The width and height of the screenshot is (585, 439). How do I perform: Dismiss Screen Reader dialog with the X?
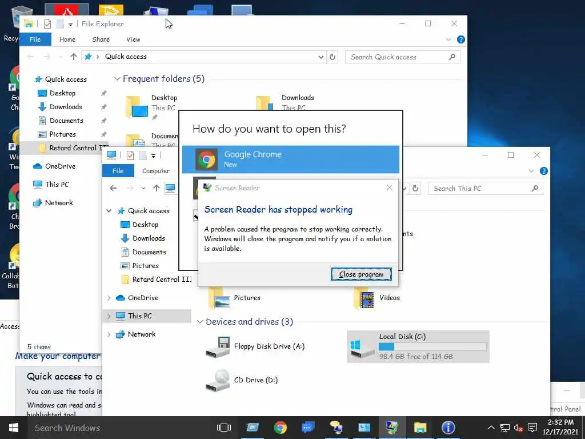(390, 187)
